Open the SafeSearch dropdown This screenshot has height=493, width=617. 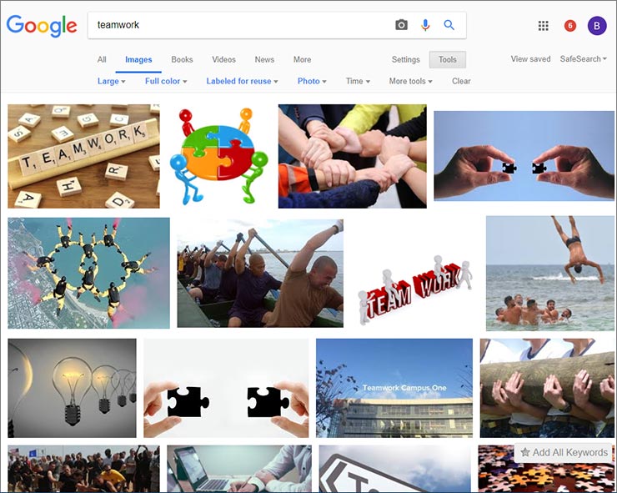point(583,59)
